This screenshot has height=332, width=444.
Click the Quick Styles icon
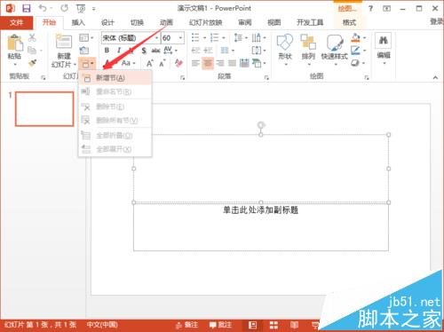point(335,42)
